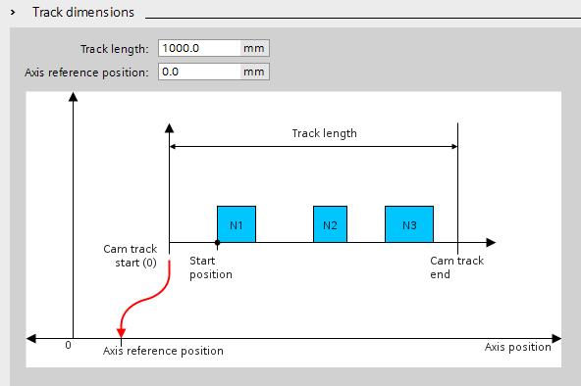Click the Track dimensions heading text
581x386 pixels.
click(83, 12)
